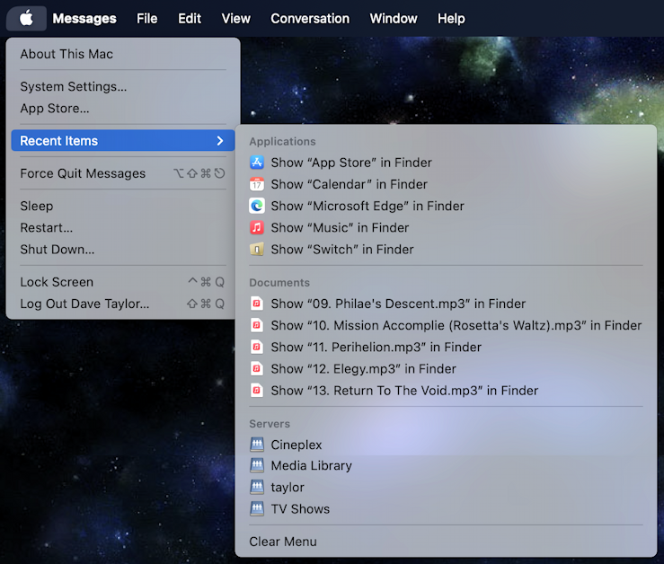The width and height of the screenshot is (664, 564).
Task: Click Show "09. Philae's Descent.mp3" in Finder text
Action: point(398,304)
